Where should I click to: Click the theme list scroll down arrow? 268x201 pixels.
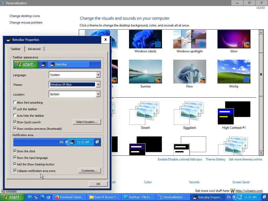coord(261,153)
